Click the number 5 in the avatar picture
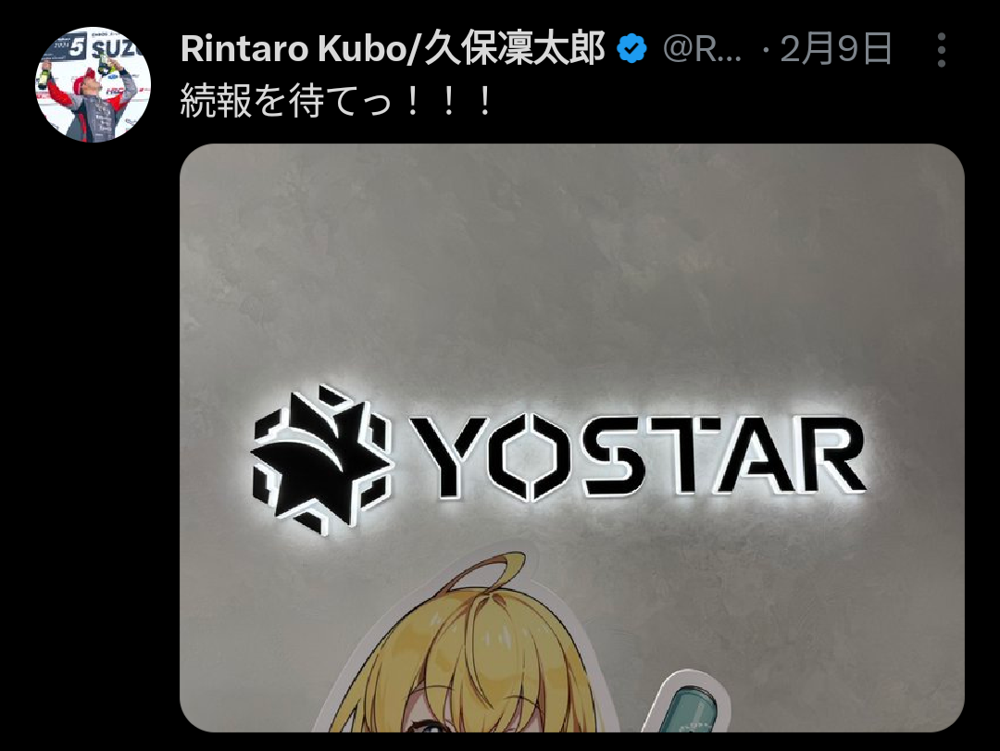Screen dimensions: 1000x751 point(78,47)
